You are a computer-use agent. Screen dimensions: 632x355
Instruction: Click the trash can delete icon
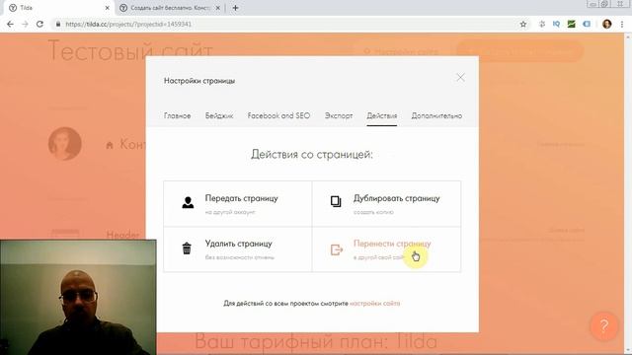pos(187,248)
